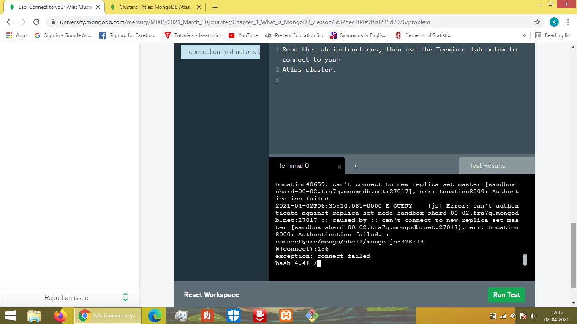Launch Firefox from the taskbar
Viewport: 577px width, 324px height.
60,316
